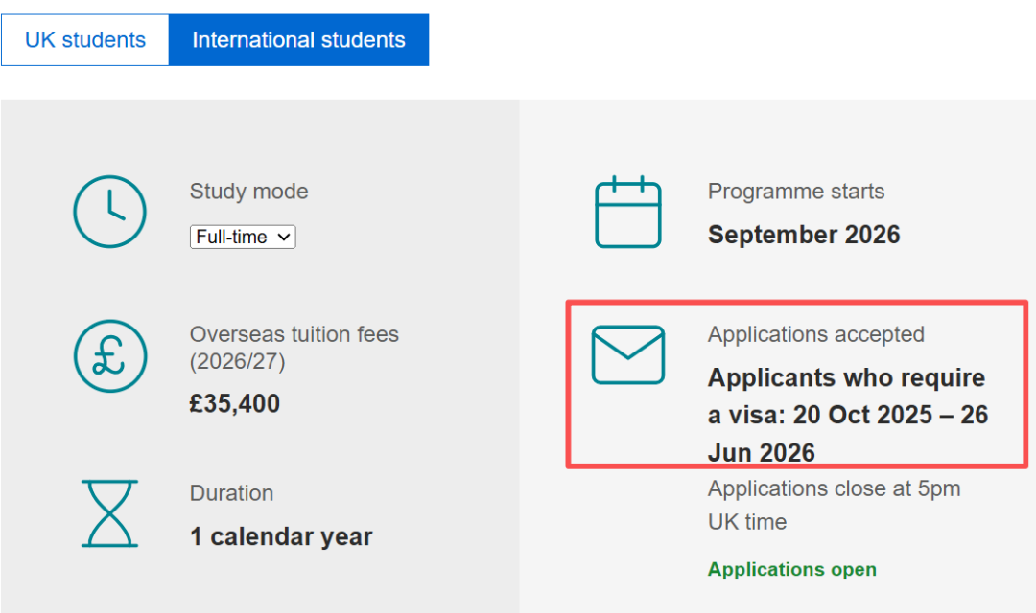The image size is (1036, 613).
Task: Click the (2026/27) academic year text
Action: pos(237,362)
